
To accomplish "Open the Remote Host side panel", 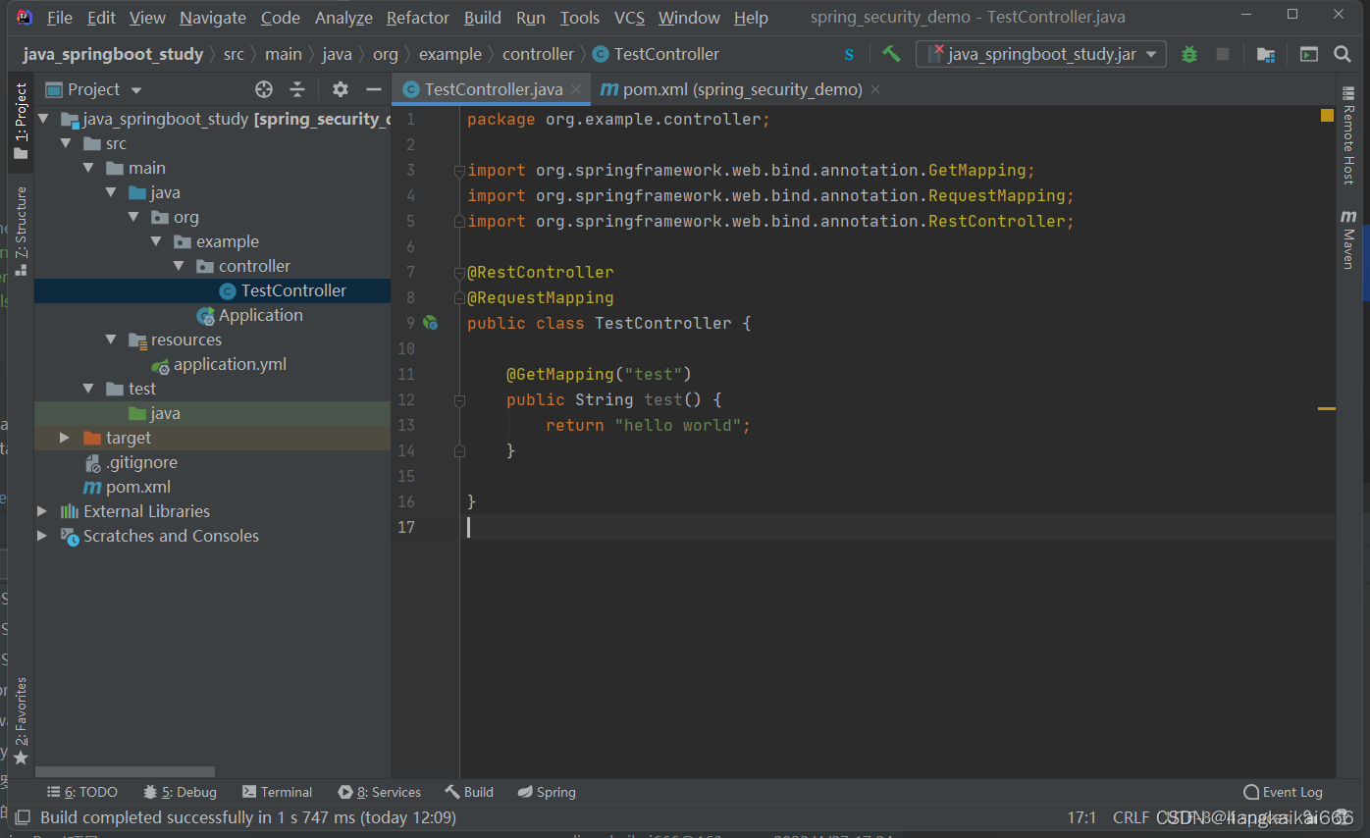I will point(1349,135).
